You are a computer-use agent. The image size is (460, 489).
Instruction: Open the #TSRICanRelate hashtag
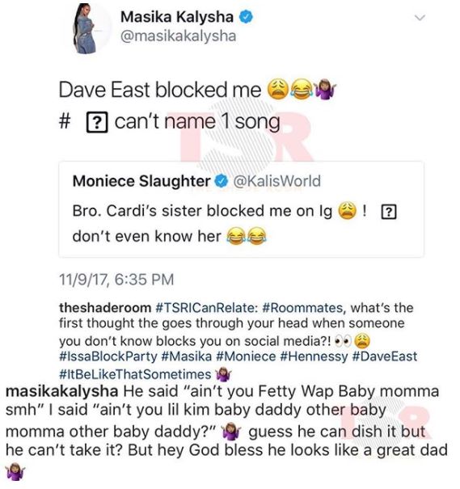206,308
